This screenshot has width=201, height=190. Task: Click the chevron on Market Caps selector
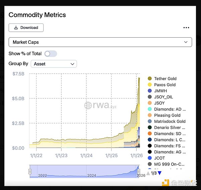click(186, 42)
